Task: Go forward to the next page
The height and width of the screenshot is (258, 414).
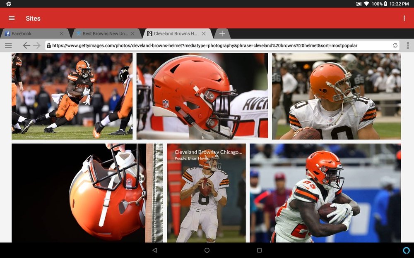Action: pyautogui.click(x=37, y=45)
